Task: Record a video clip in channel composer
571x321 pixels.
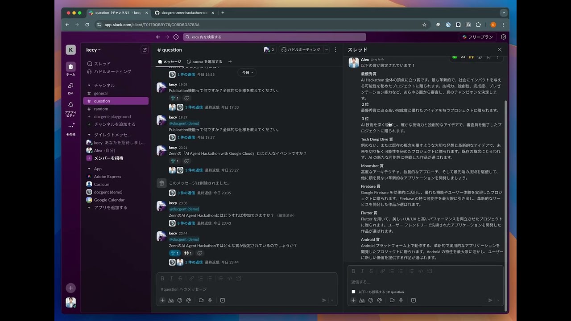Action: pyautogui.click(x=201, y=300)
